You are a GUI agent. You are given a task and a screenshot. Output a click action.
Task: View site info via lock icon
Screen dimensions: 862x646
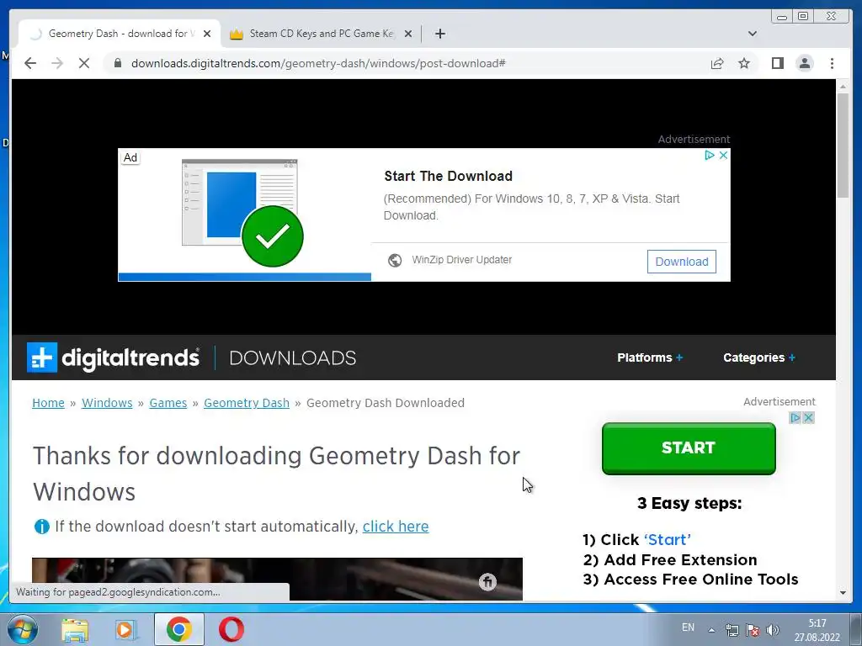[x=118, y=63]
